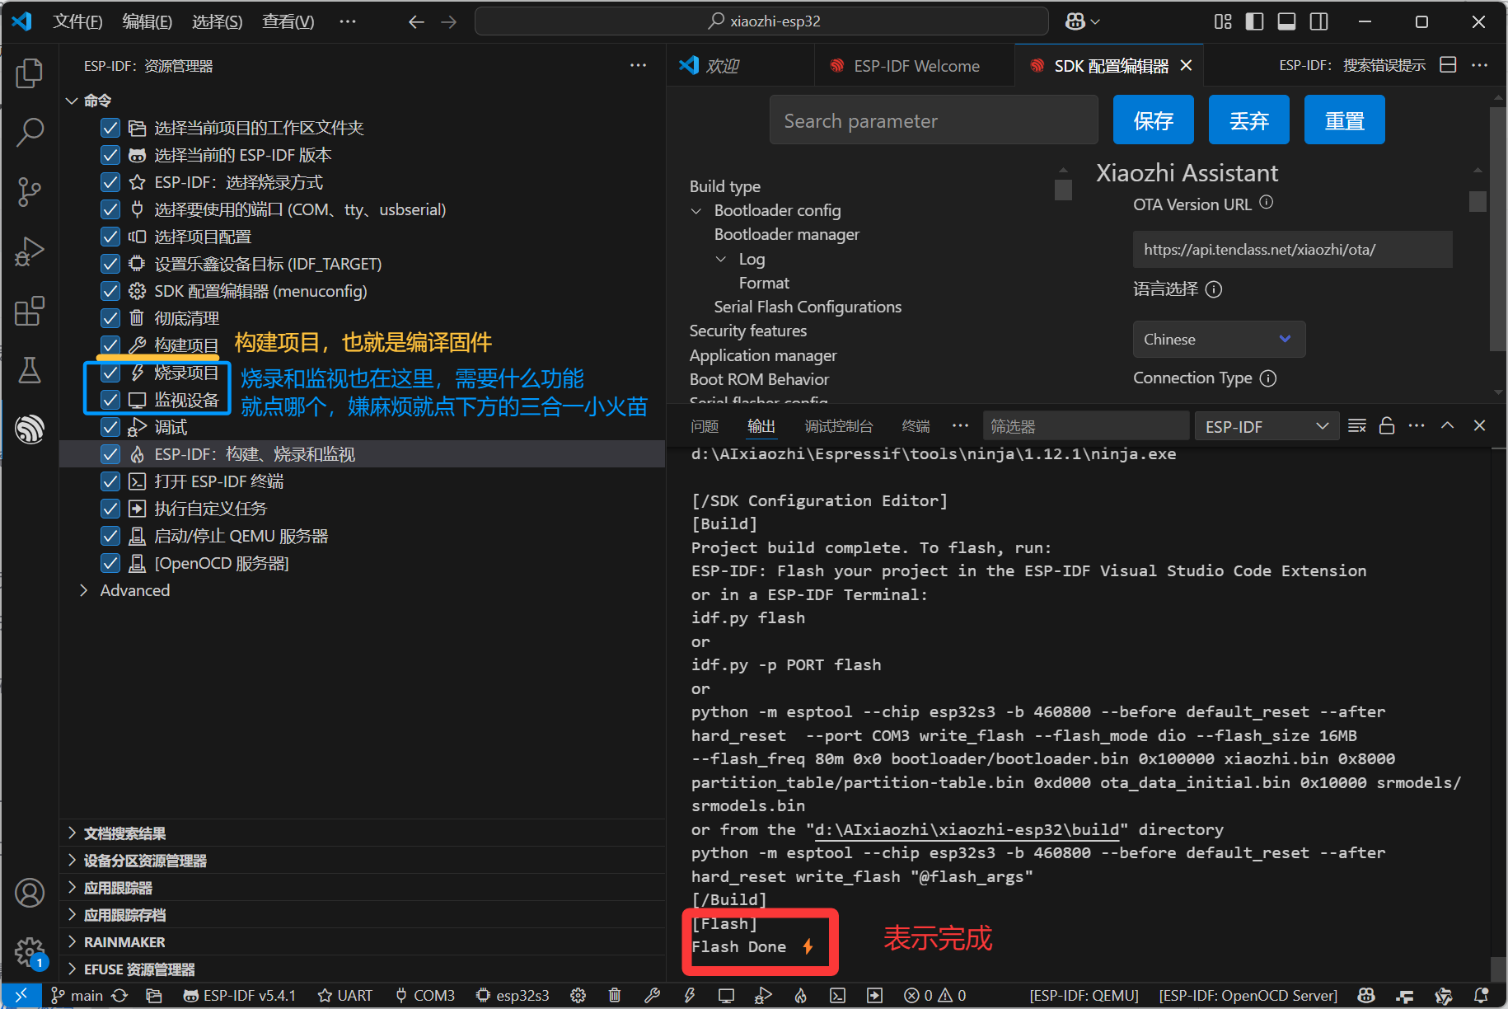Toggle the 烧录项目 checkbox
The height and width of the screenshot is (1009, 1508).
click(110, 373)
